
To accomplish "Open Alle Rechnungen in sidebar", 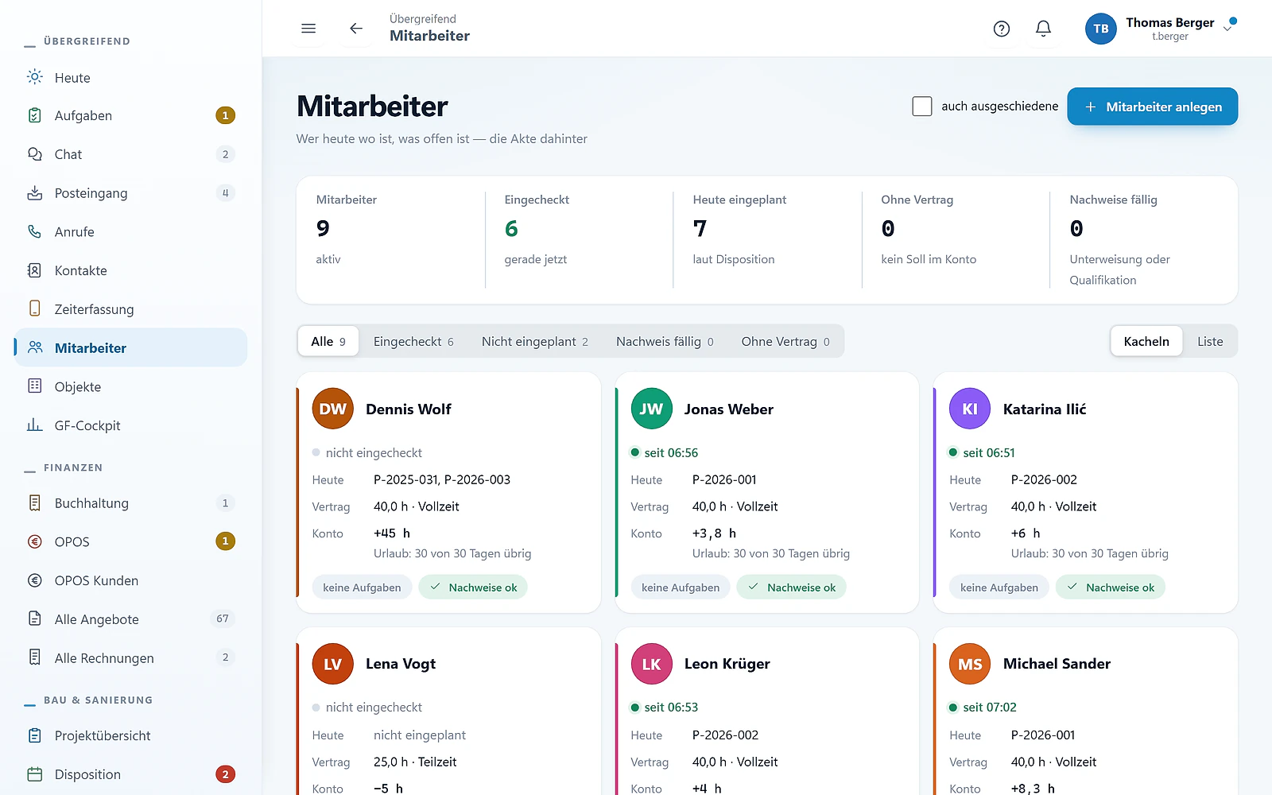I will 131,658.
